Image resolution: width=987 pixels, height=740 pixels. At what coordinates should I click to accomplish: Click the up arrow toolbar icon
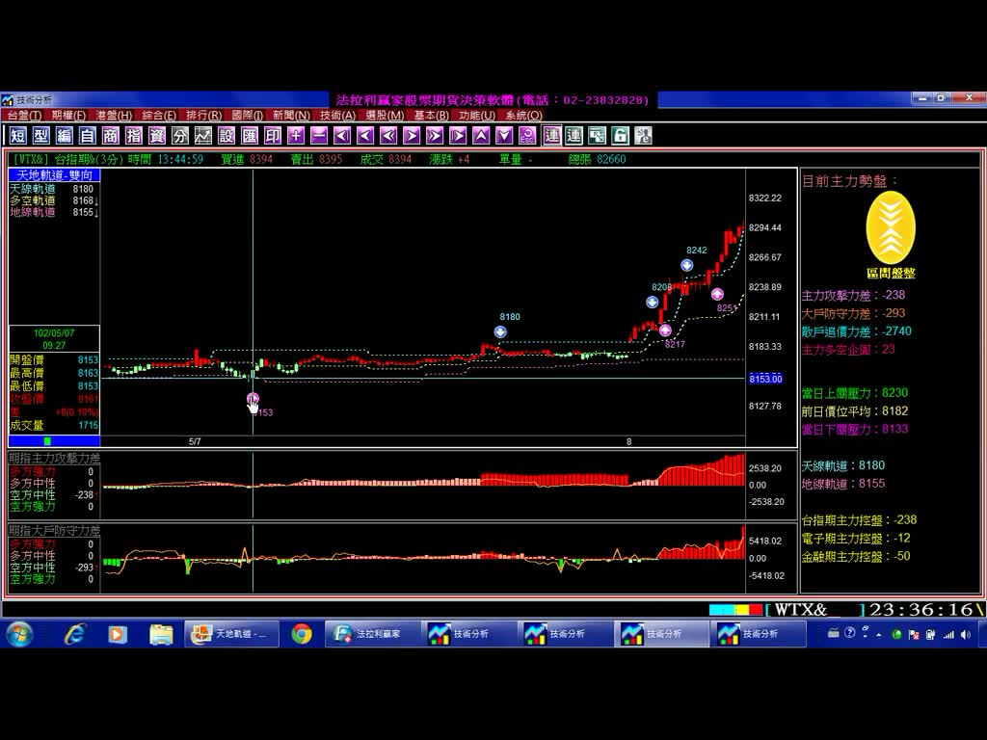coord(481,135)
